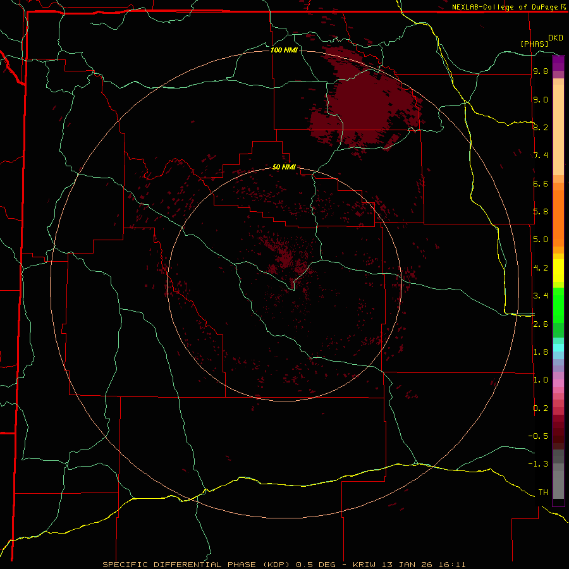The image size is (569, 569).
Task: Click the 8.2 scale value label
Action: coord(541,127)
